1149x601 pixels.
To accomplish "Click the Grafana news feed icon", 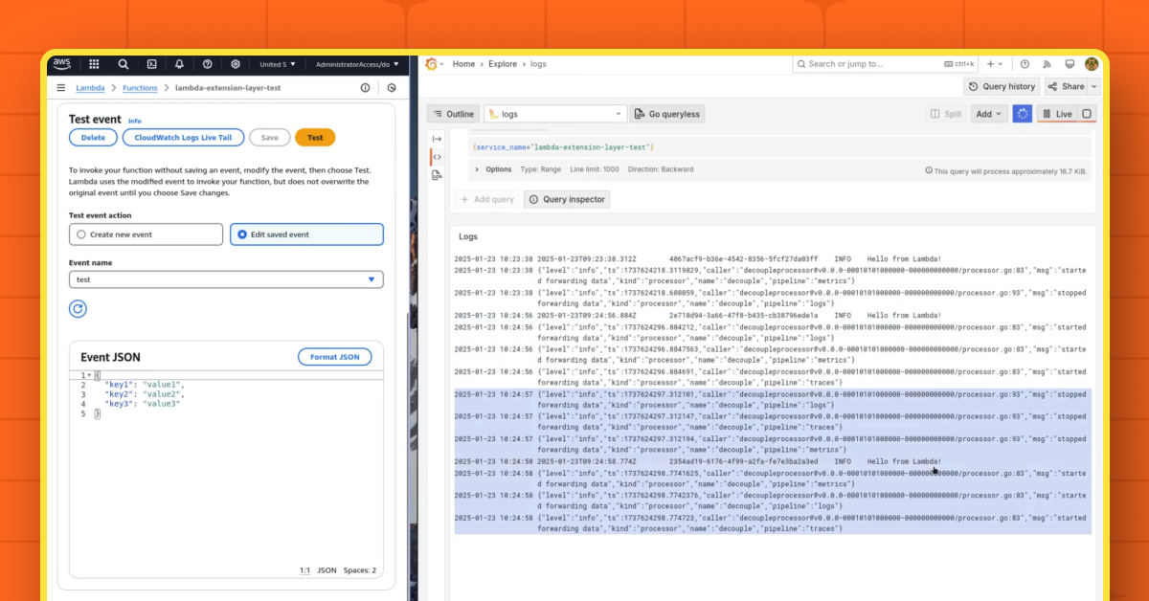I will [1048, 64].
